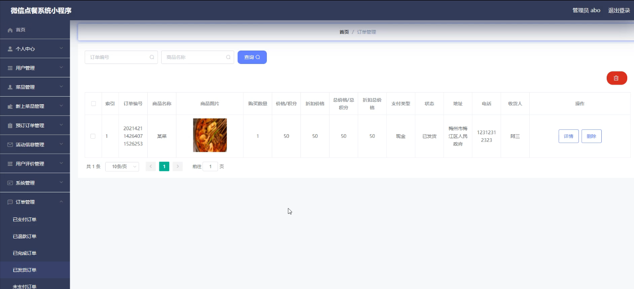Click the icon beside 菜品管理
Image resolution: width=634 pixels, height=289 pixels.
[x=10, y=87]
